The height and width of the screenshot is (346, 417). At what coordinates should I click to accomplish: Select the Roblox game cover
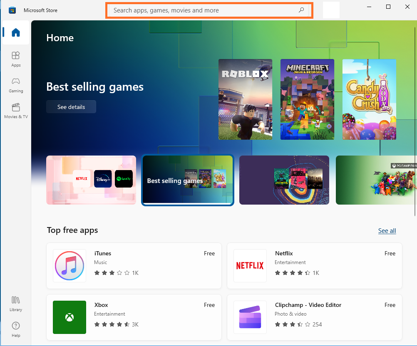click(x=245, y=99)
